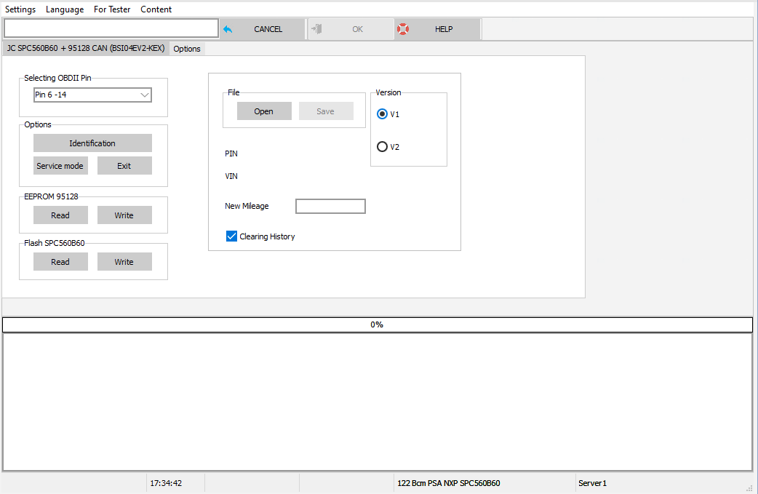
Task: Click Open in the File section
Action: coord(263,111)
